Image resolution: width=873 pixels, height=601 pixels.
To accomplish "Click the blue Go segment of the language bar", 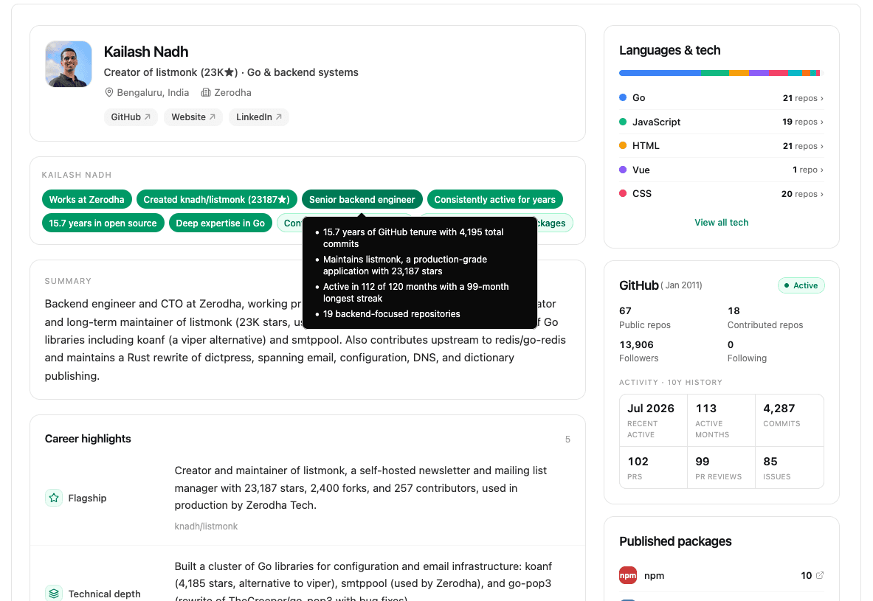I will pyautogui.click(x=660, y=73).
